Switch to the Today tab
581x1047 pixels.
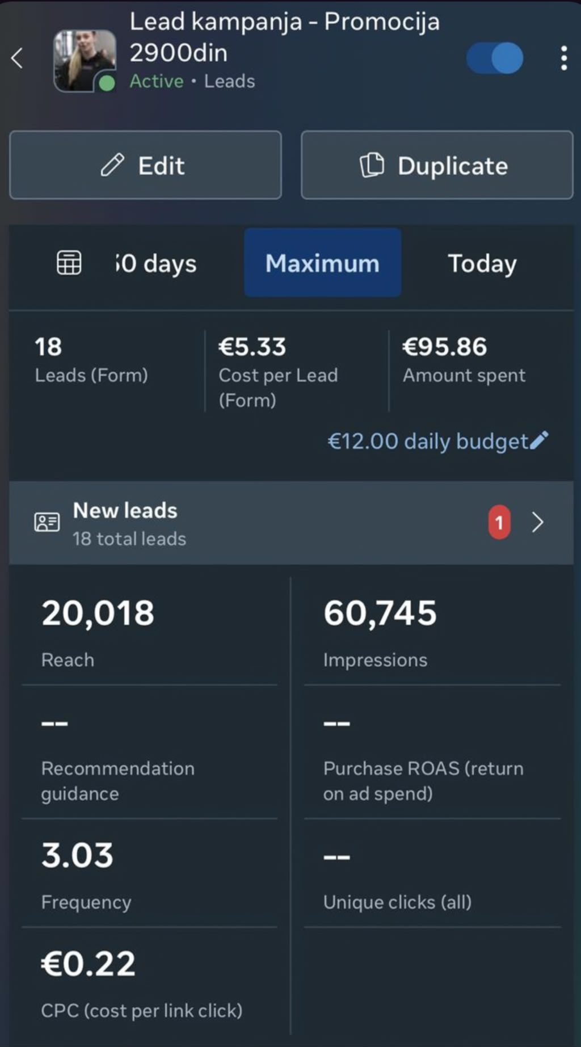click(482, 263)
